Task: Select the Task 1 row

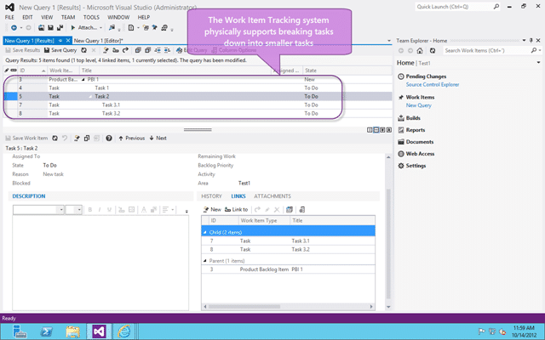Action: 198,88
